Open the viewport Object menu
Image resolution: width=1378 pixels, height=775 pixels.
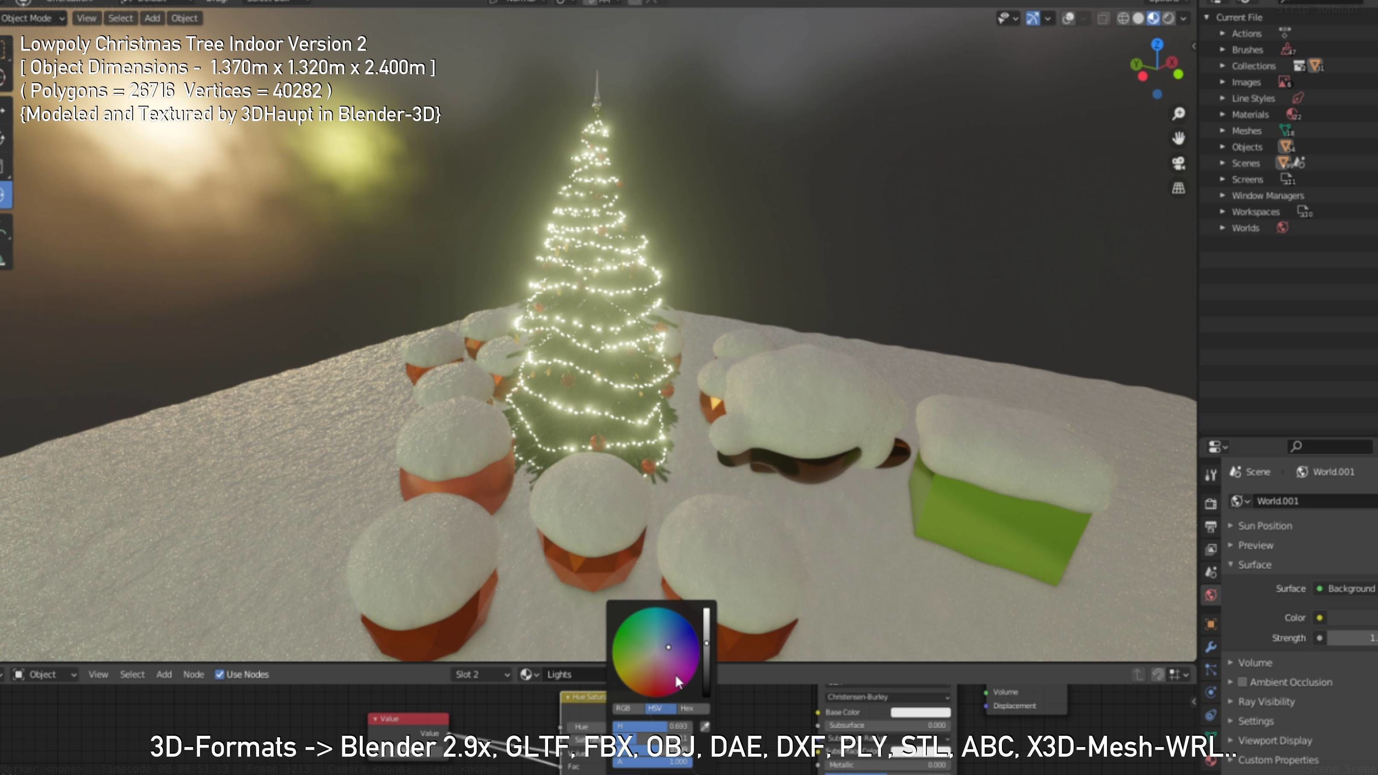[184, 18]
